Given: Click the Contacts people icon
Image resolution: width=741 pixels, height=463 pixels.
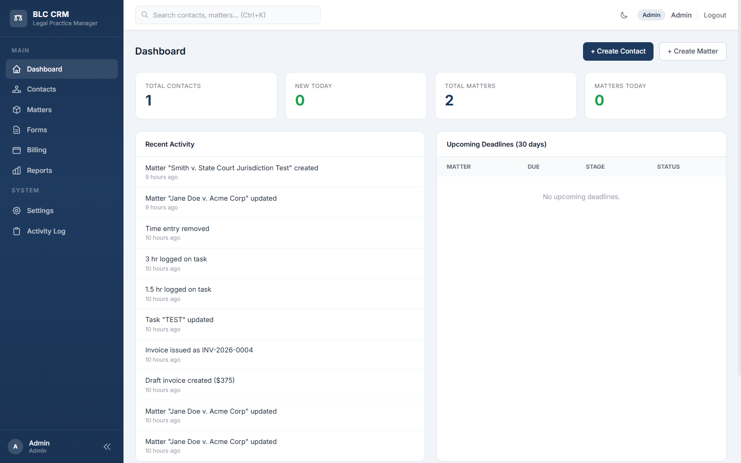Looking at the screenshot, I should tap(17, 90).
